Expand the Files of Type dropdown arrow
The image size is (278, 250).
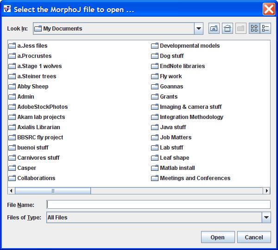266,217
